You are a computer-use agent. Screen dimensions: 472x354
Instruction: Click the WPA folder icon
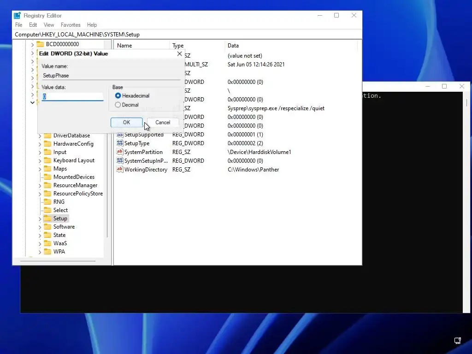pyautogui.click(x=47, y=251)
